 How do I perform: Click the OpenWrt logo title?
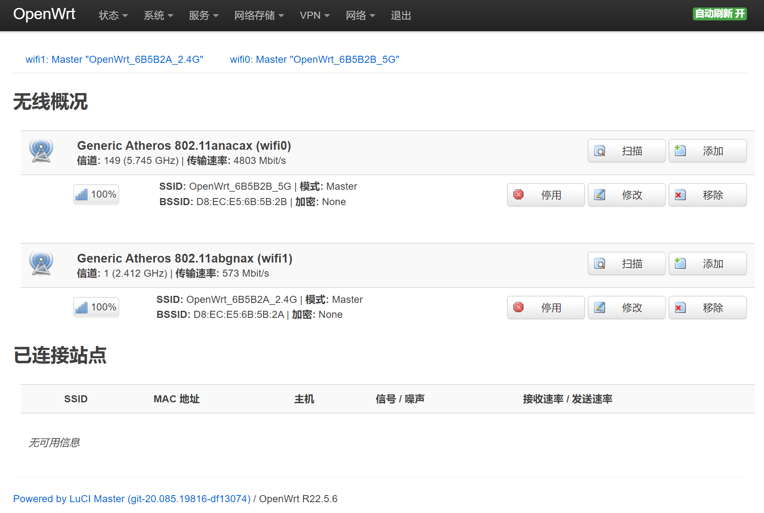point(44,14)
